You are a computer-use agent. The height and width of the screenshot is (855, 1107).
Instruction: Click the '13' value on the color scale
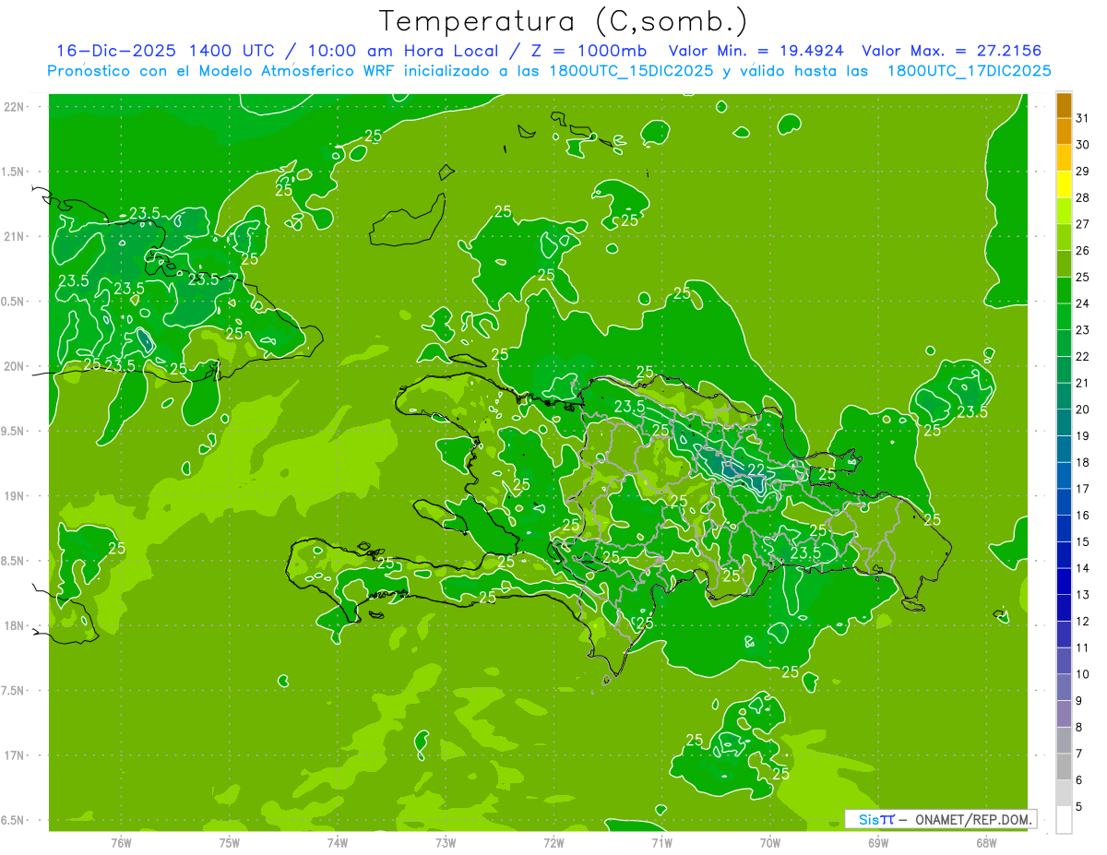click(1083, 595)
